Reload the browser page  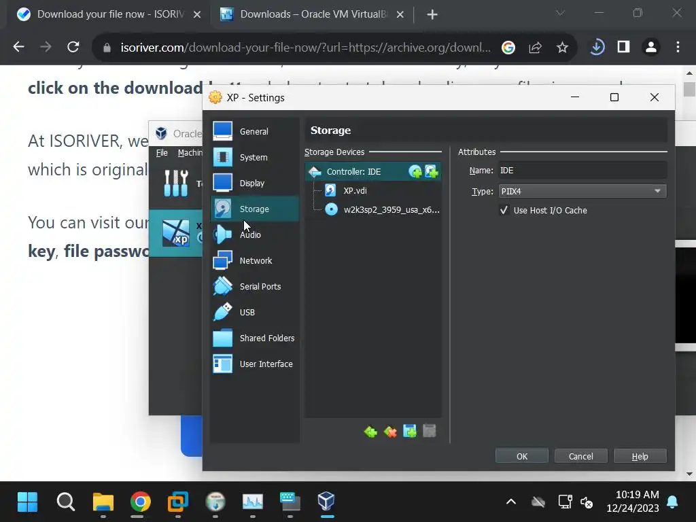(x=73, y=47)
